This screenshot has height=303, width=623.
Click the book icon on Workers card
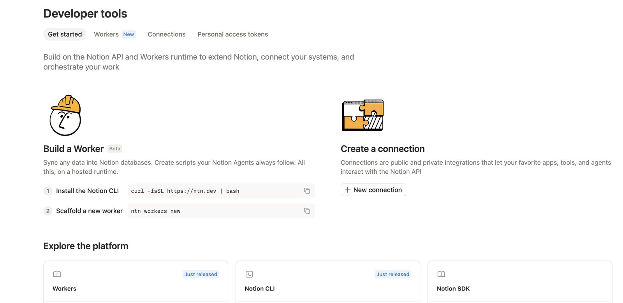point(57,274)
